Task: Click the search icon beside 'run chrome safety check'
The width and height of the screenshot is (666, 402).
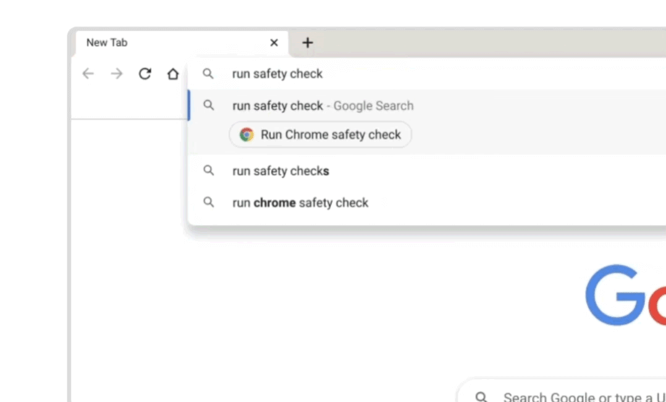Action: (x=209, y=203)
